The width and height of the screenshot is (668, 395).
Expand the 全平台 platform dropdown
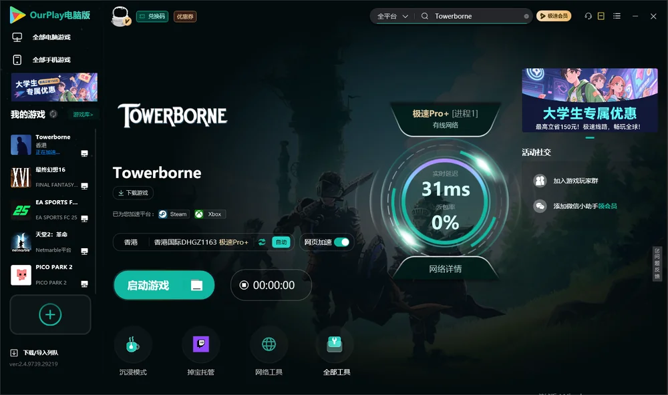392,16
